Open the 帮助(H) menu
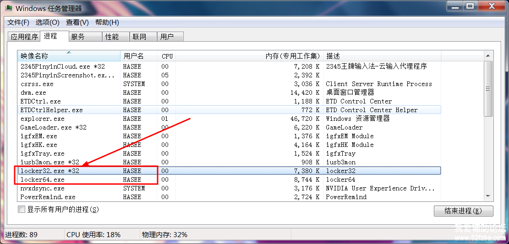509x244 pixels. [107, 22]
